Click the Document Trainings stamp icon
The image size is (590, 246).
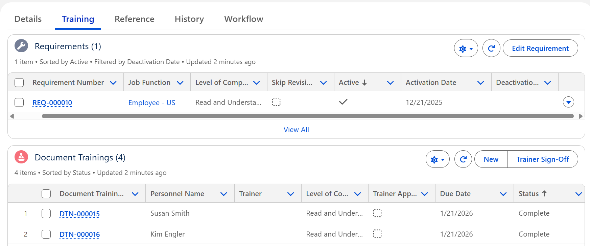[21, 157]
